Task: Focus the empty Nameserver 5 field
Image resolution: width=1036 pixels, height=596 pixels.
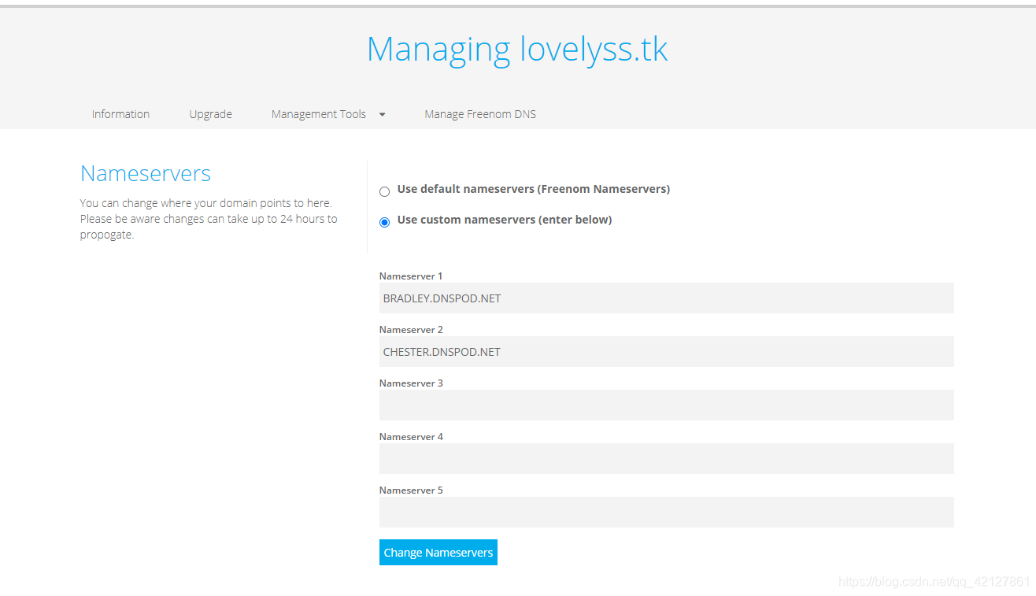Action: click(x=666, y=513)
